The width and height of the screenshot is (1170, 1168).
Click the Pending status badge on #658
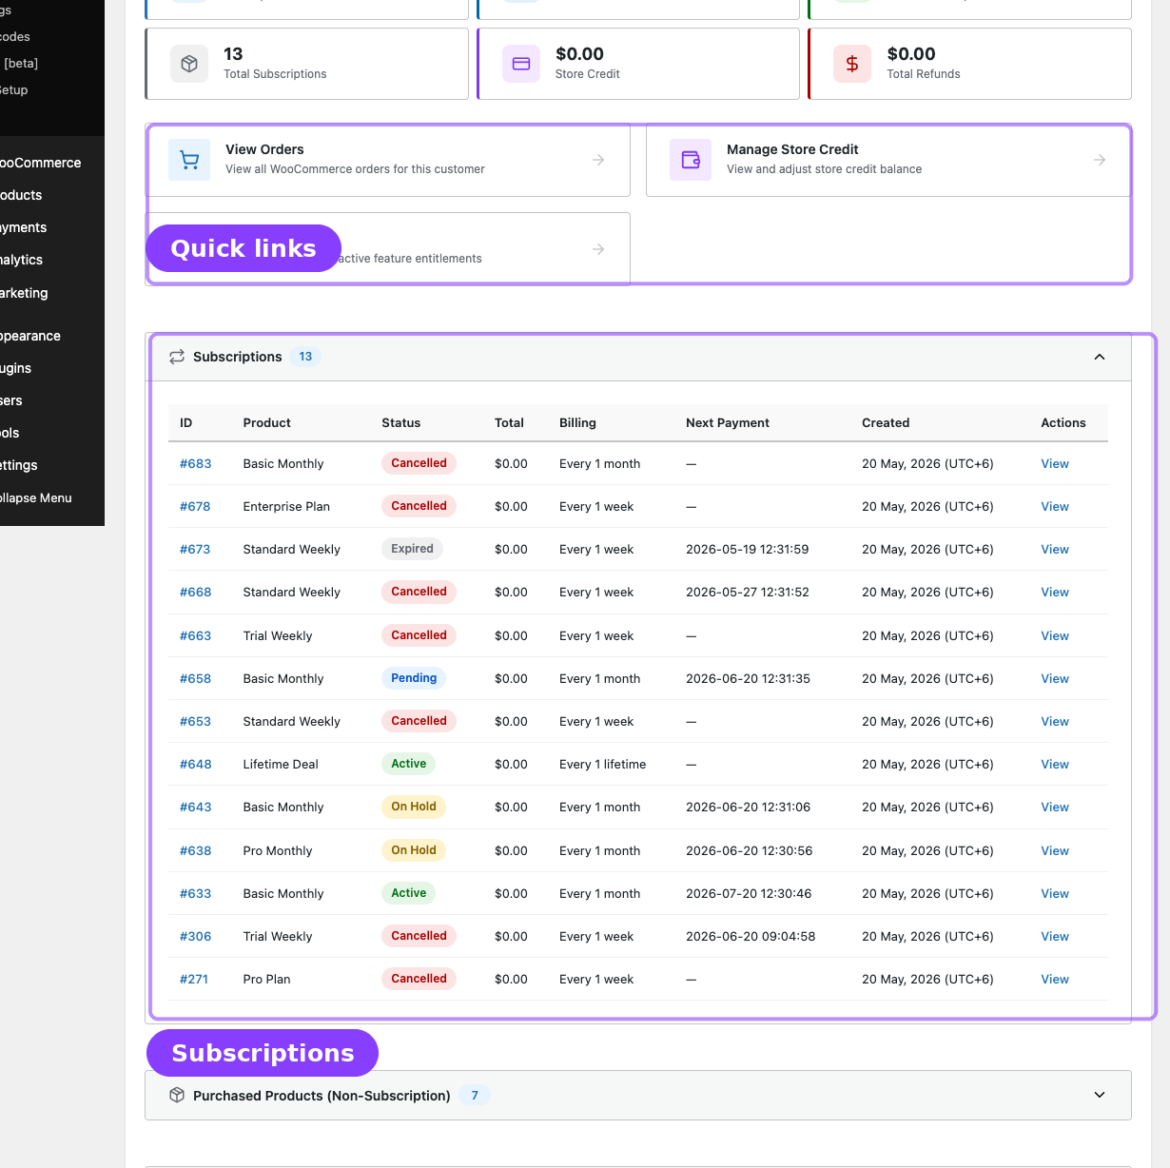414,678
